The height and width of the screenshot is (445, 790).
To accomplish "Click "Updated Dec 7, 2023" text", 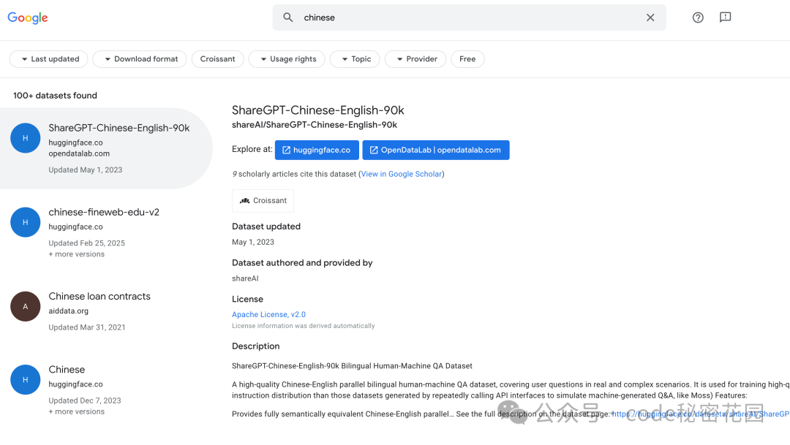I will tap(85, 400).
